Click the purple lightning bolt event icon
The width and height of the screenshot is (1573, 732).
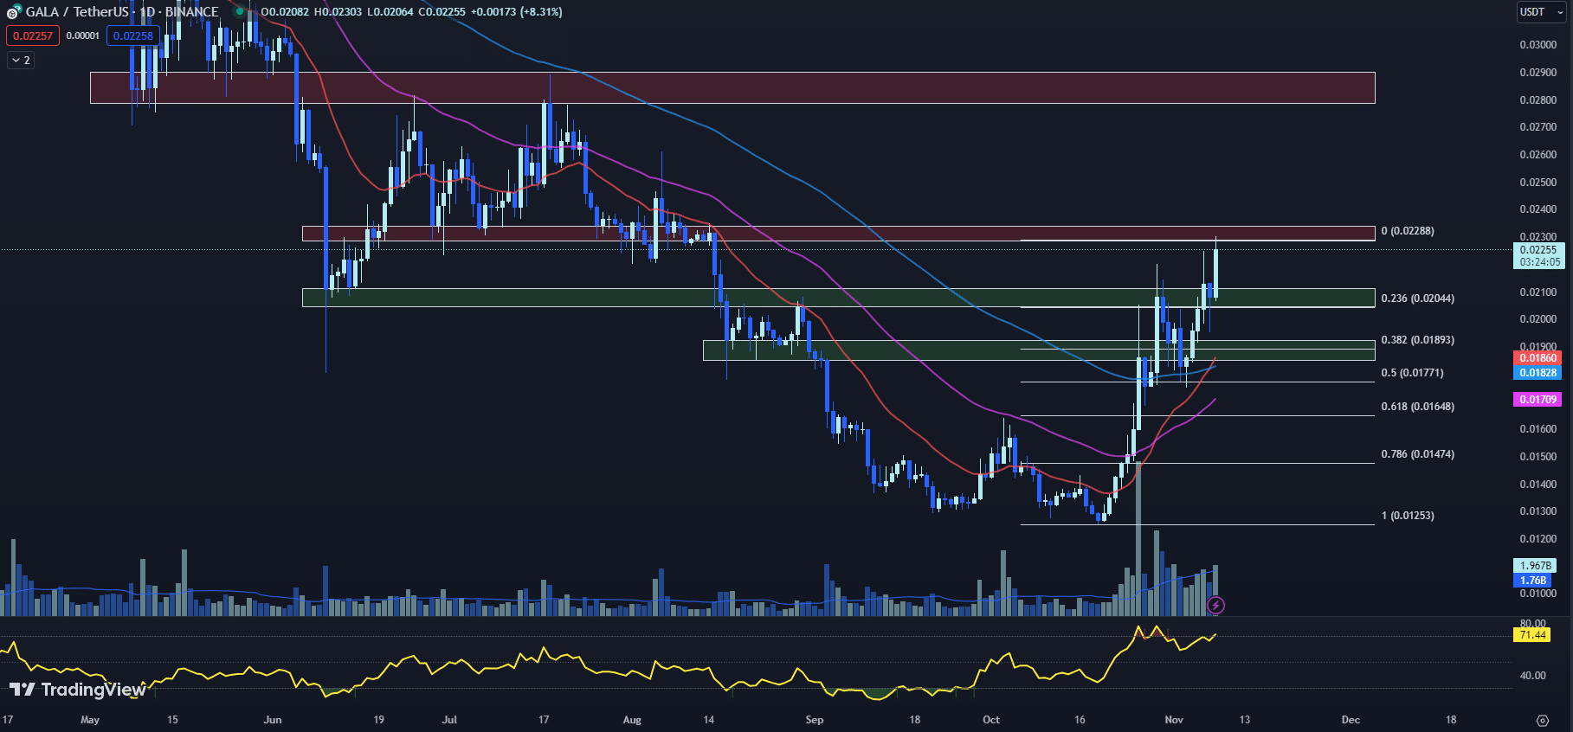click(1216, 605)
